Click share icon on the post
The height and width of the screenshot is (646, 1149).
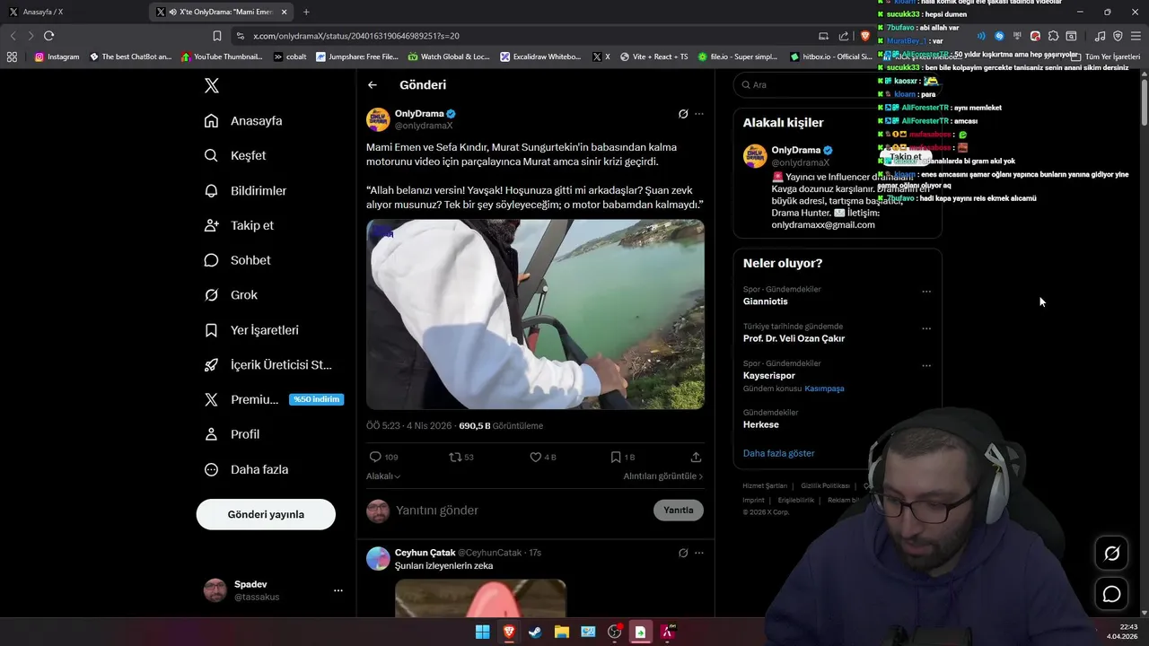(x=696, y=457)
